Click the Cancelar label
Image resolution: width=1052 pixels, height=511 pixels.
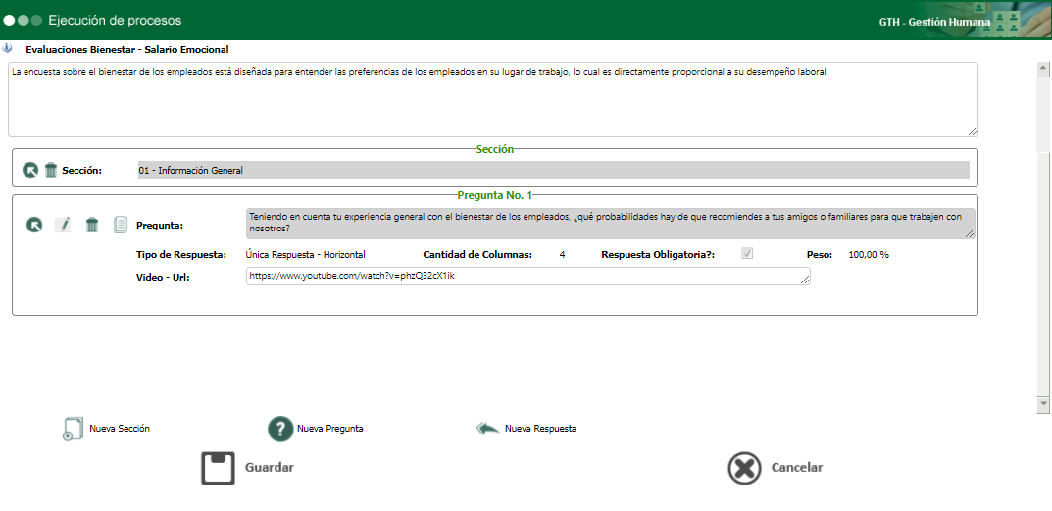(x=797, y=467)
